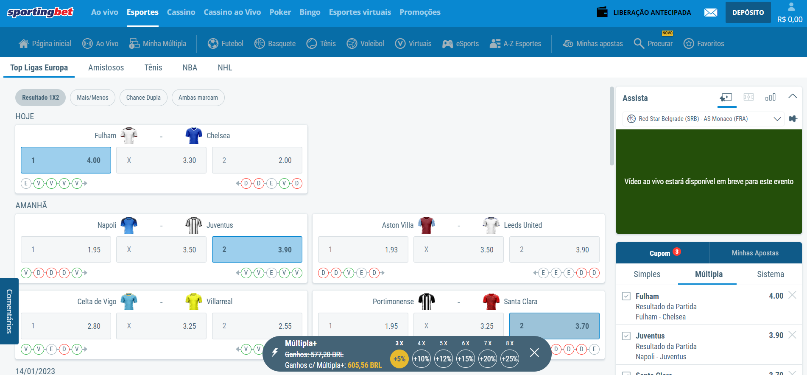Expand Fulham recent form arrow

click(x=85, y=183)
